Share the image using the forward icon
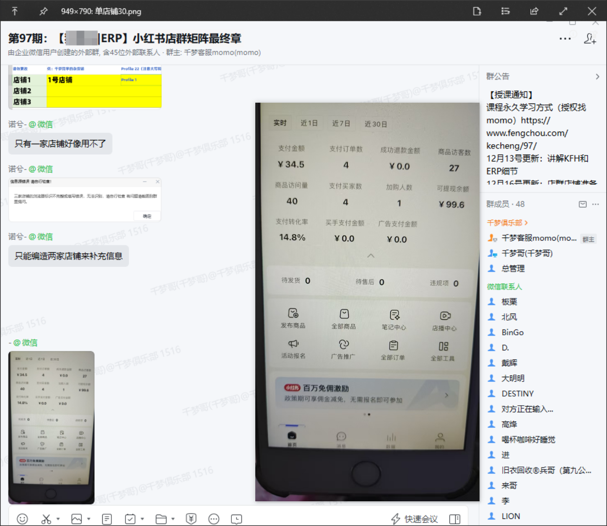This screenshot has height=526, width=607. click(x=534, y=11)
